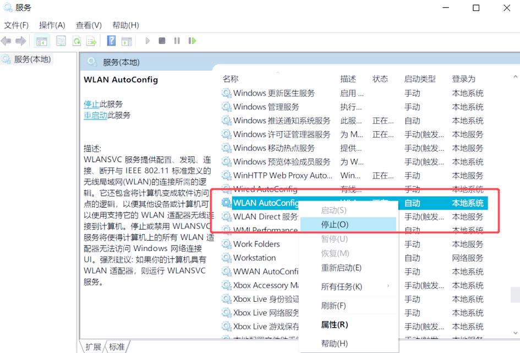Click the Back arrow toolbar icon
520x353 pixels.
click(x=6, y=41)
